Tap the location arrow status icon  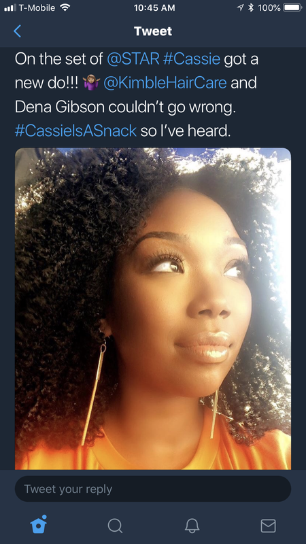[241, 7]
